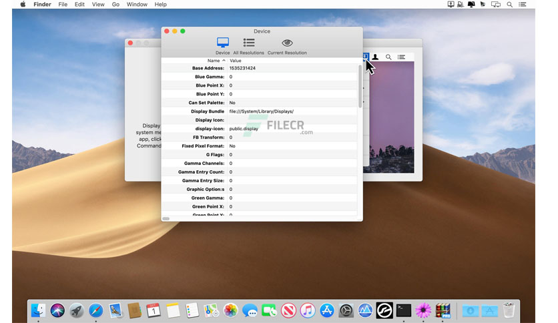
Task: Open Safari from the Dock
Action: pos(95,310)
